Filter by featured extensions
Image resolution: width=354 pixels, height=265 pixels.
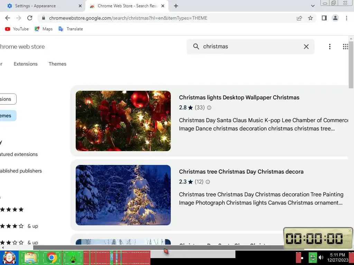pos(19,154)
